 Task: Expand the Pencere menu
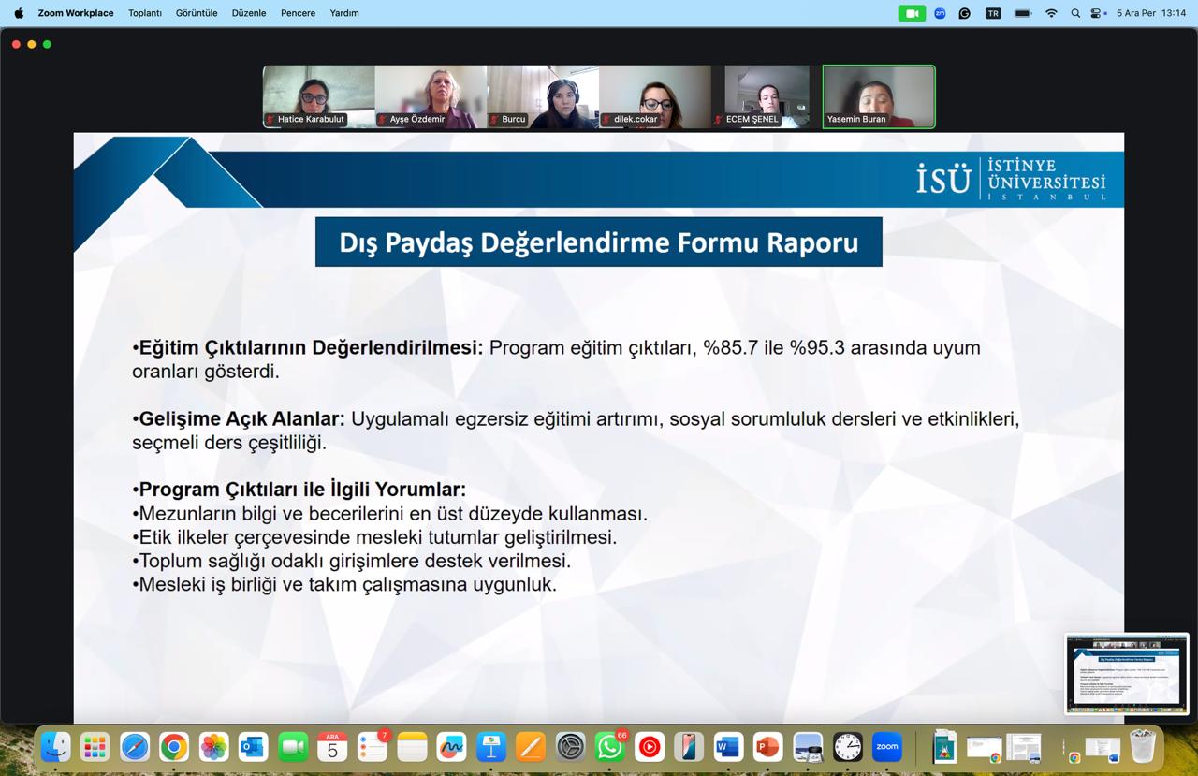tap(298, 13)
